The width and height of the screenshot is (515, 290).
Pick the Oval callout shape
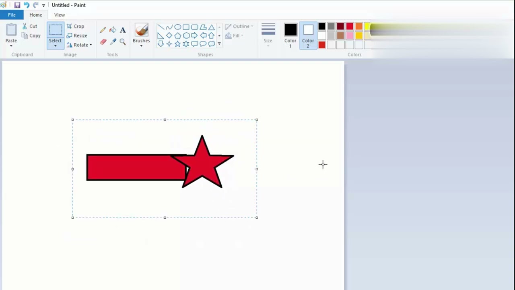(x=203, y=44)
